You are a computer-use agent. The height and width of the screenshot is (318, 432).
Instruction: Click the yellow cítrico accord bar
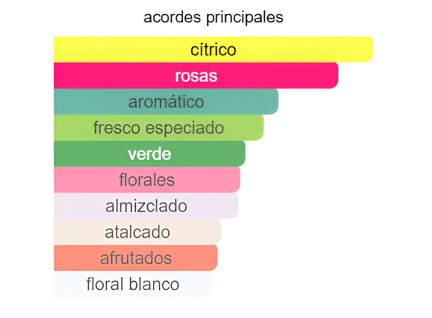213,50
